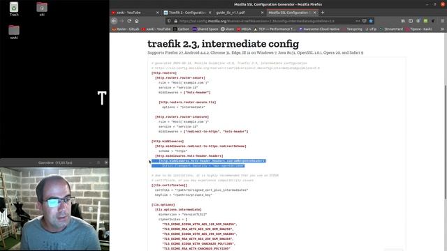Click the '[http.routers.router-secure]' line
Image resolution: width=447 pixels, height=251 pixels.
pos(180,77)
